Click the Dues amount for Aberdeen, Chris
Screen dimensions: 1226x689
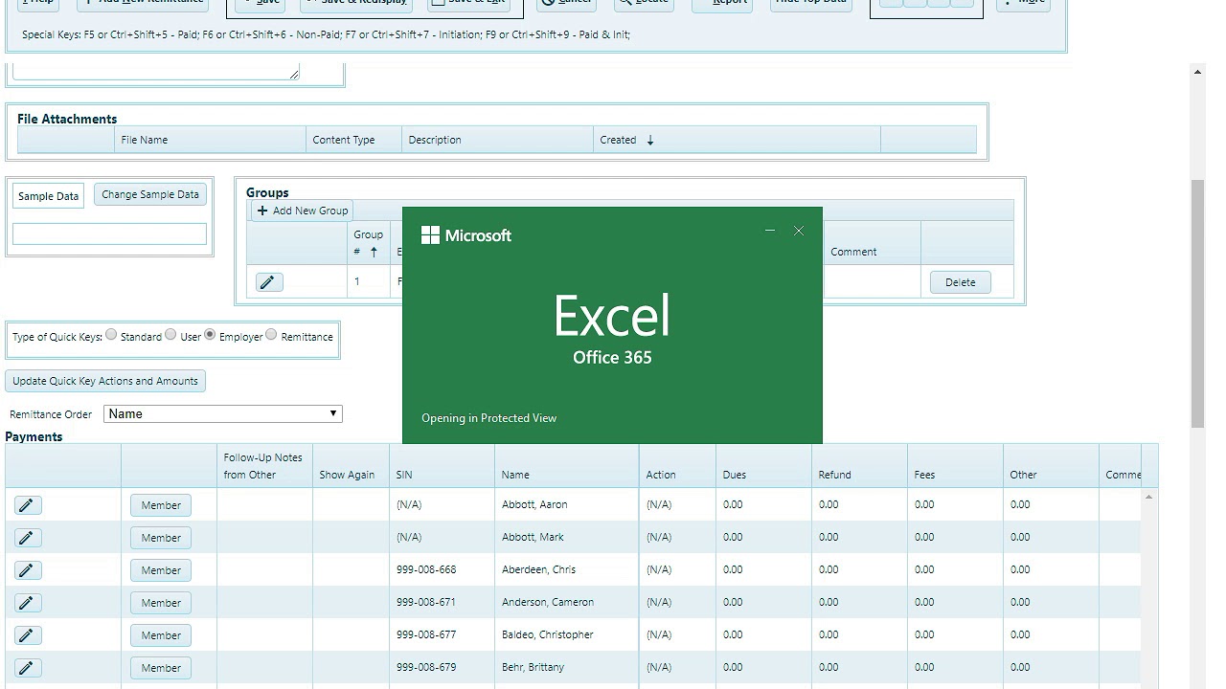pyautogui.click(x=733, y=570)
